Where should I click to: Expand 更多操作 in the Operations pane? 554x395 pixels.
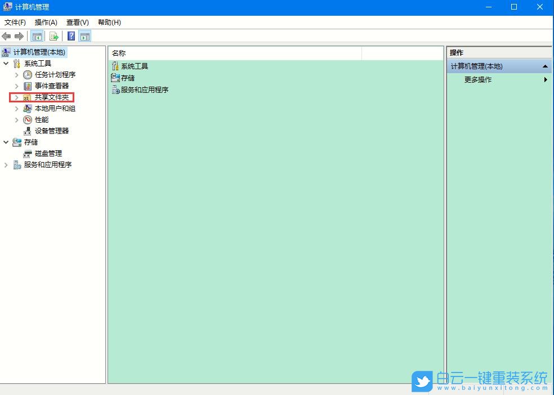(x=544, y=79)
